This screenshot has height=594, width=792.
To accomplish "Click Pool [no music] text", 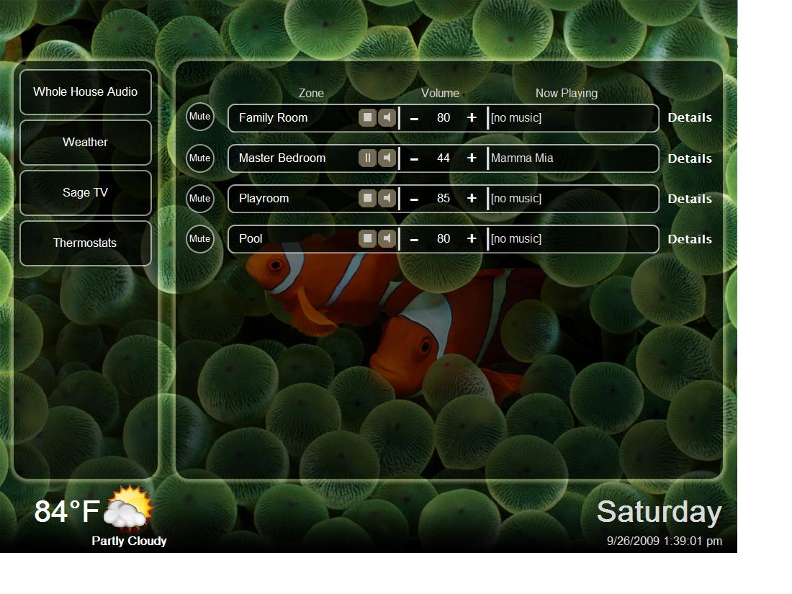I will coord(516,239).
